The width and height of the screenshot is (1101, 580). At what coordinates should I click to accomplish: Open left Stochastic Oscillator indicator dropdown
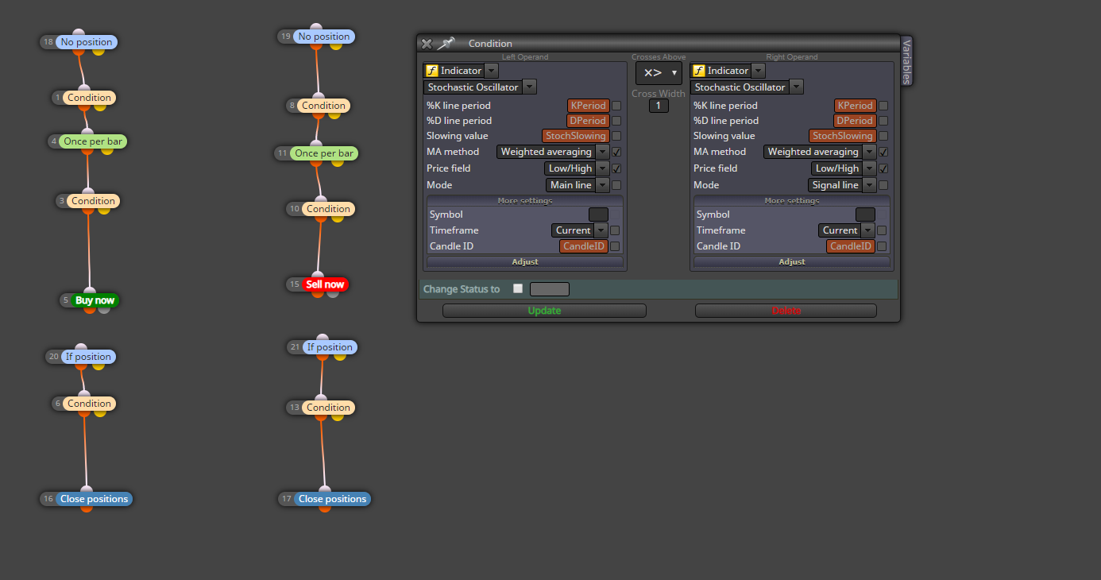click(x=480, y=87)
